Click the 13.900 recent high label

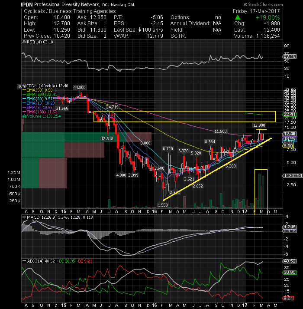click(x=259, y=125)
